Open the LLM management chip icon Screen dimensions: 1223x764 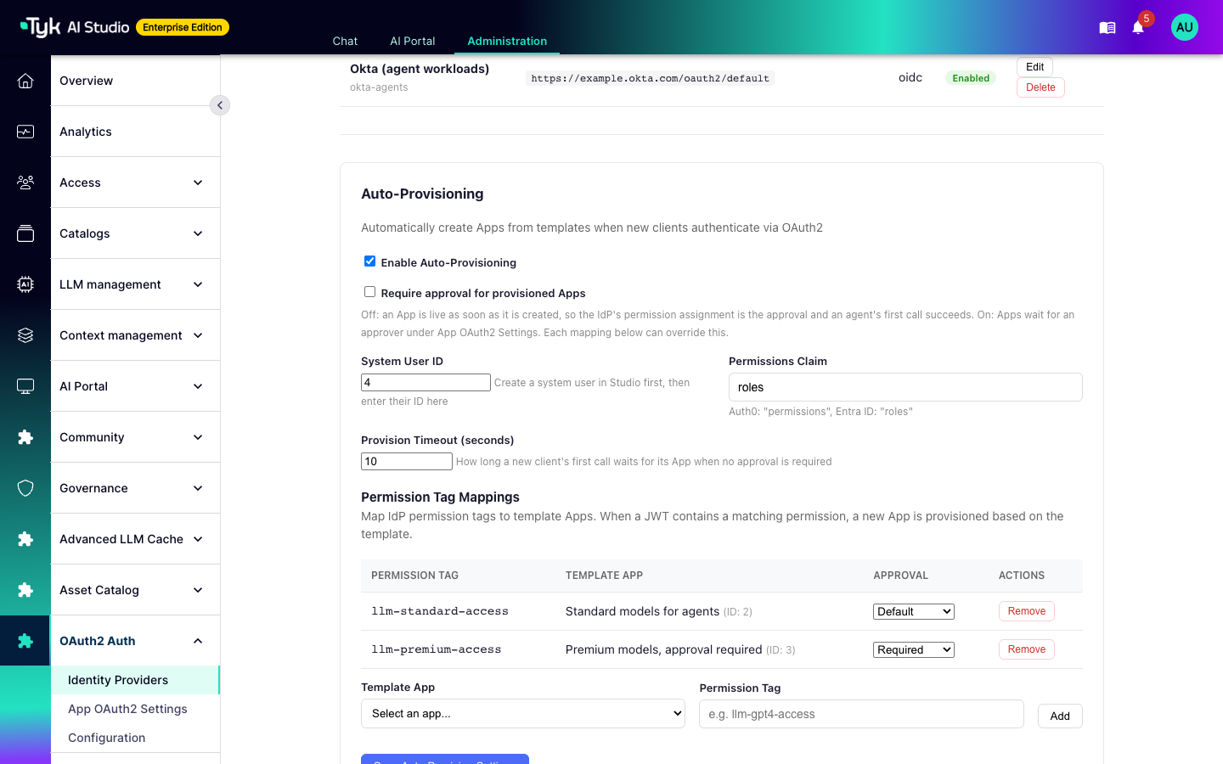coord(25,284)
